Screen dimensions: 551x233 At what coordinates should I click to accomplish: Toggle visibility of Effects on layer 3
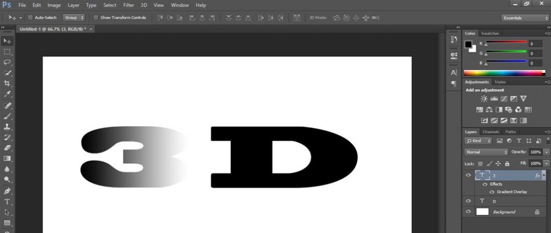[x=485, y=184]
